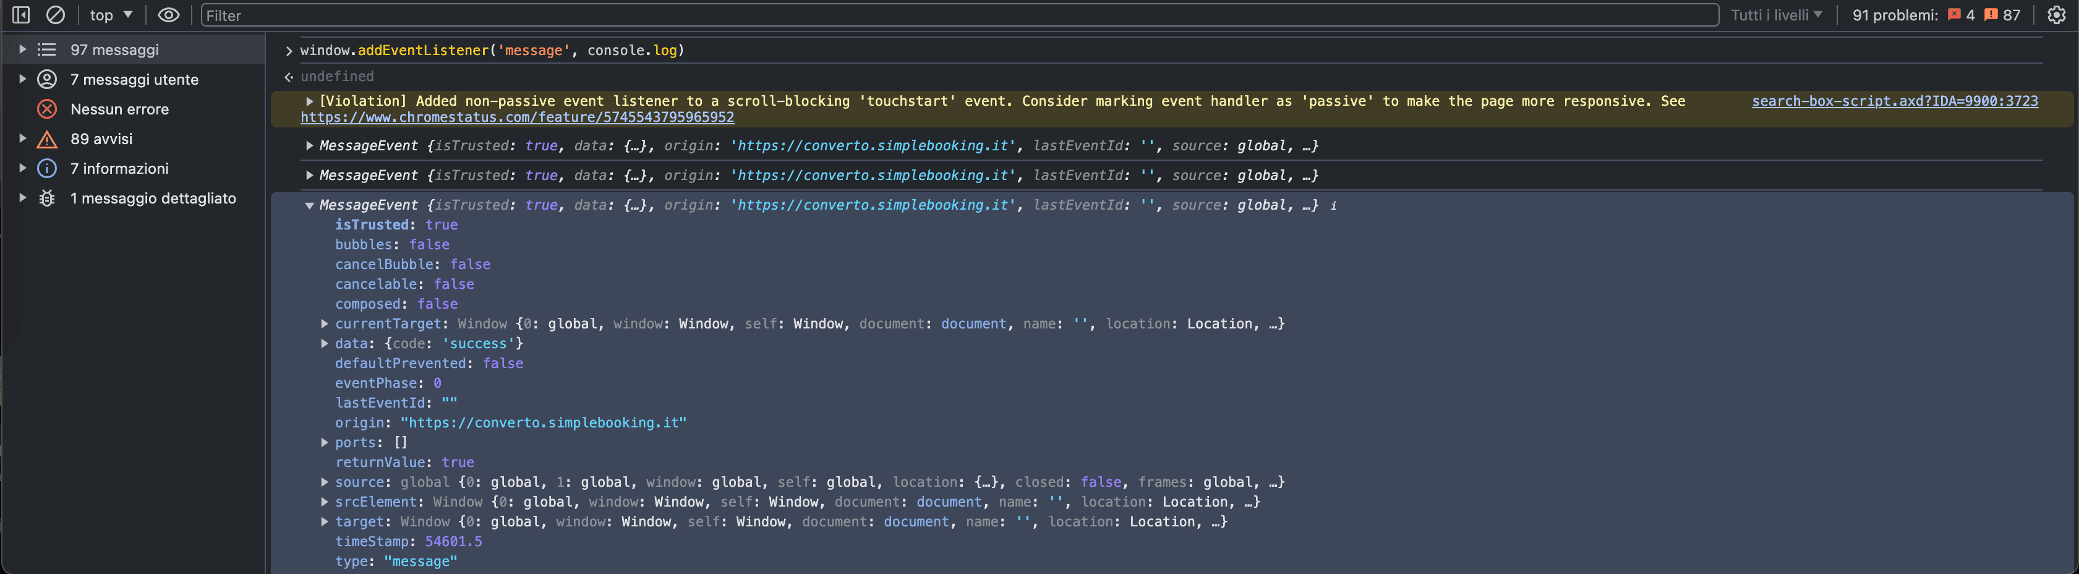
Task: Expand the Violation warning message
Action: click(309, 101)
